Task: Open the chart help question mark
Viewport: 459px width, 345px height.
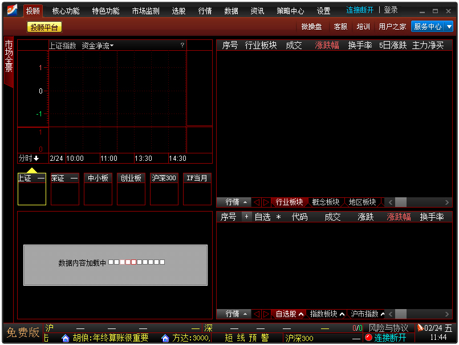Action: click(182, 45)
